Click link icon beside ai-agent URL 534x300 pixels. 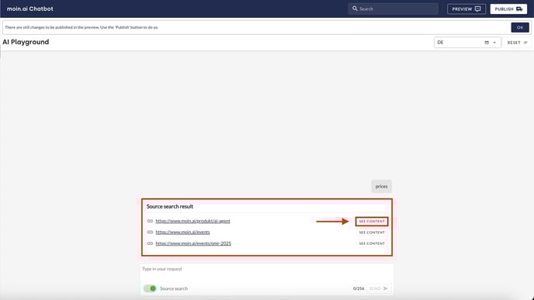click(x=150, y=221)
